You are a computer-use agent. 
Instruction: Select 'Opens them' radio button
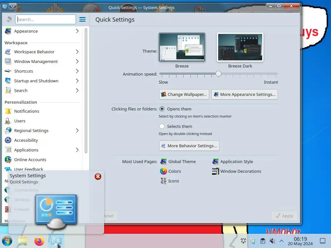pyautogui.click(x=162, y=109)
